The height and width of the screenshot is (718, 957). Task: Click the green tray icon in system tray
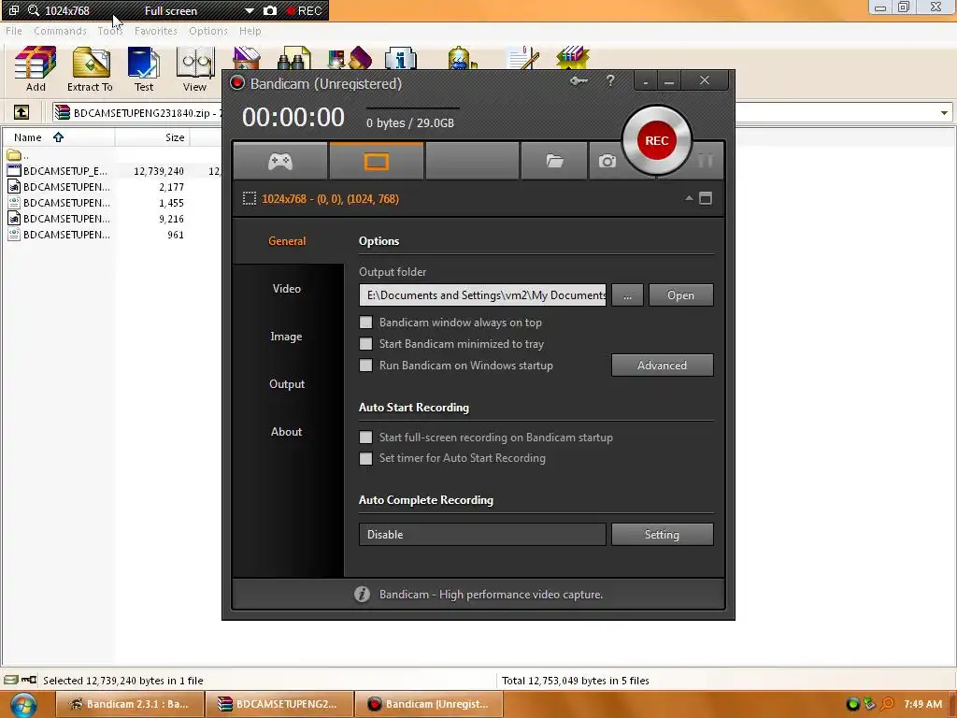click(x=852, y=704)
